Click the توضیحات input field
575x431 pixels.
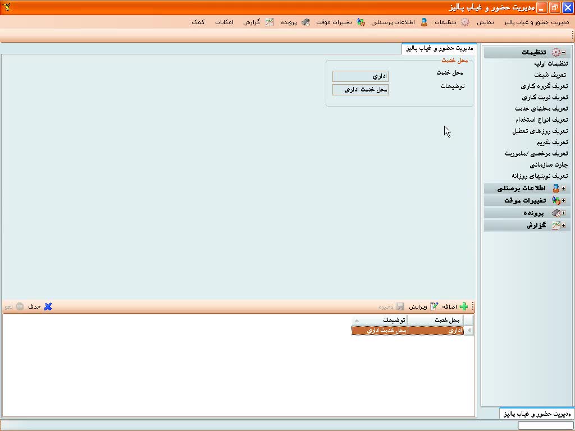point(360,90)
